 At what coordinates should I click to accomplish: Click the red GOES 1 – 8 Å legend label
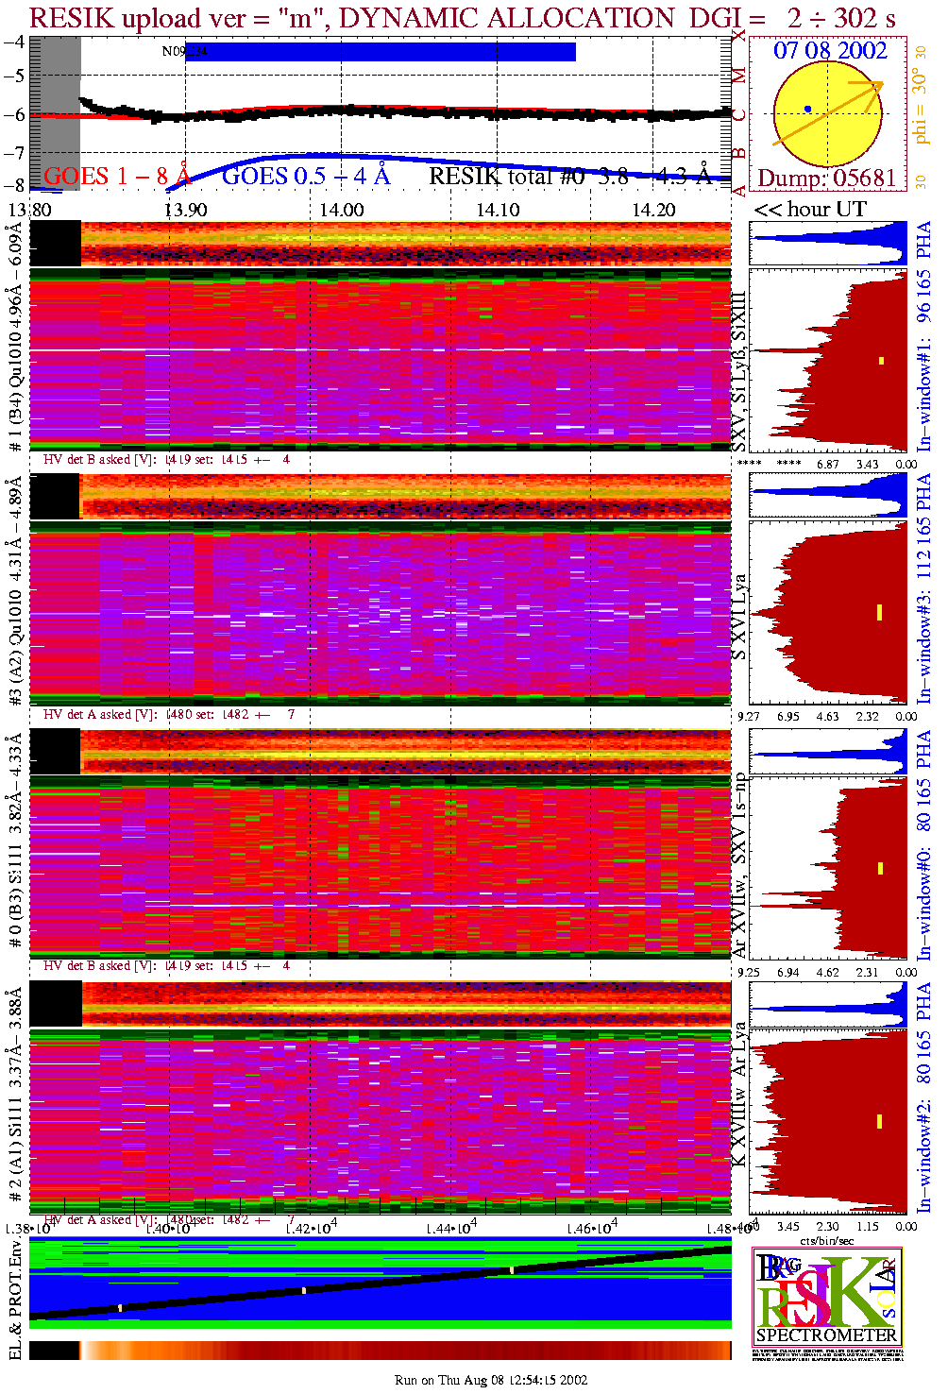click(117, 177)
